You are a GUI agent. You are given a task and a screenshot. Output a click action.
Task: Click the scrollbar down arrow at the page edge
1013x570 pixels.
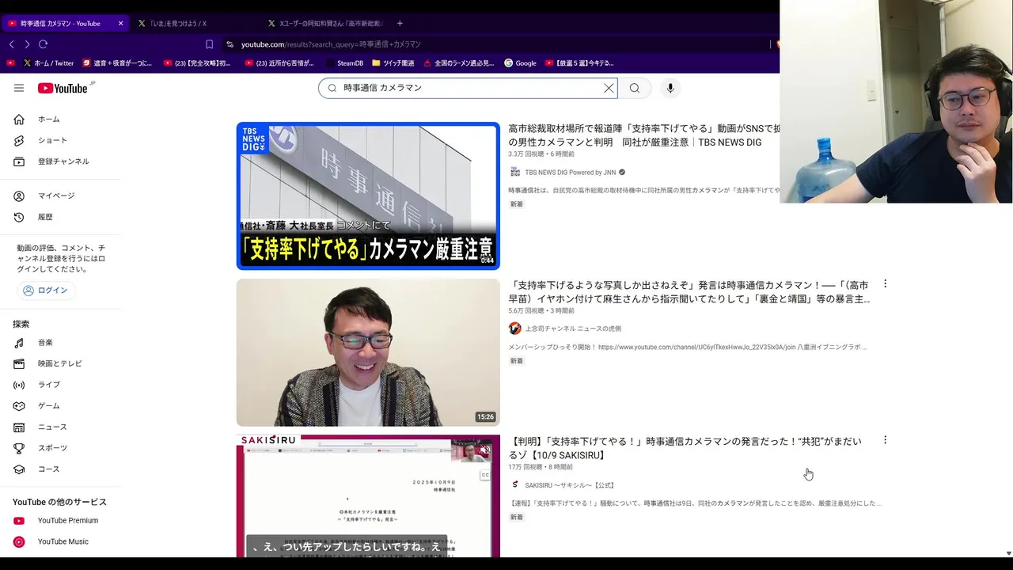[1007, 553]
